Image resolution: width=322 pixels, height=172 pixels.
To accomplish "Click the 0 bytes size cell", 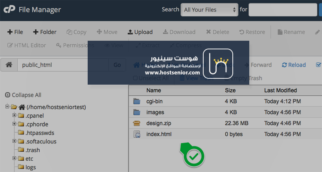I will point(234,134).
